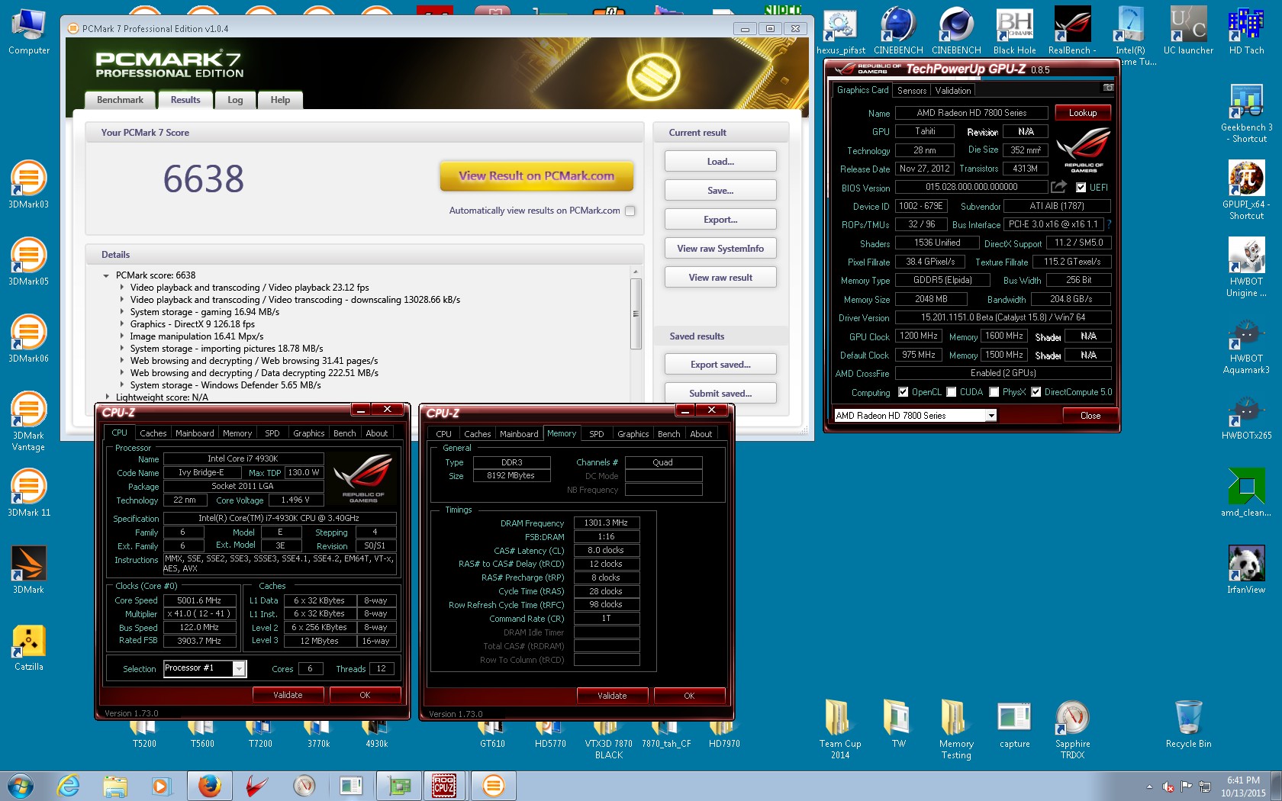
Task: Open the GPU selection dropdown in GPU-Z
Action: tap(990, 416)
